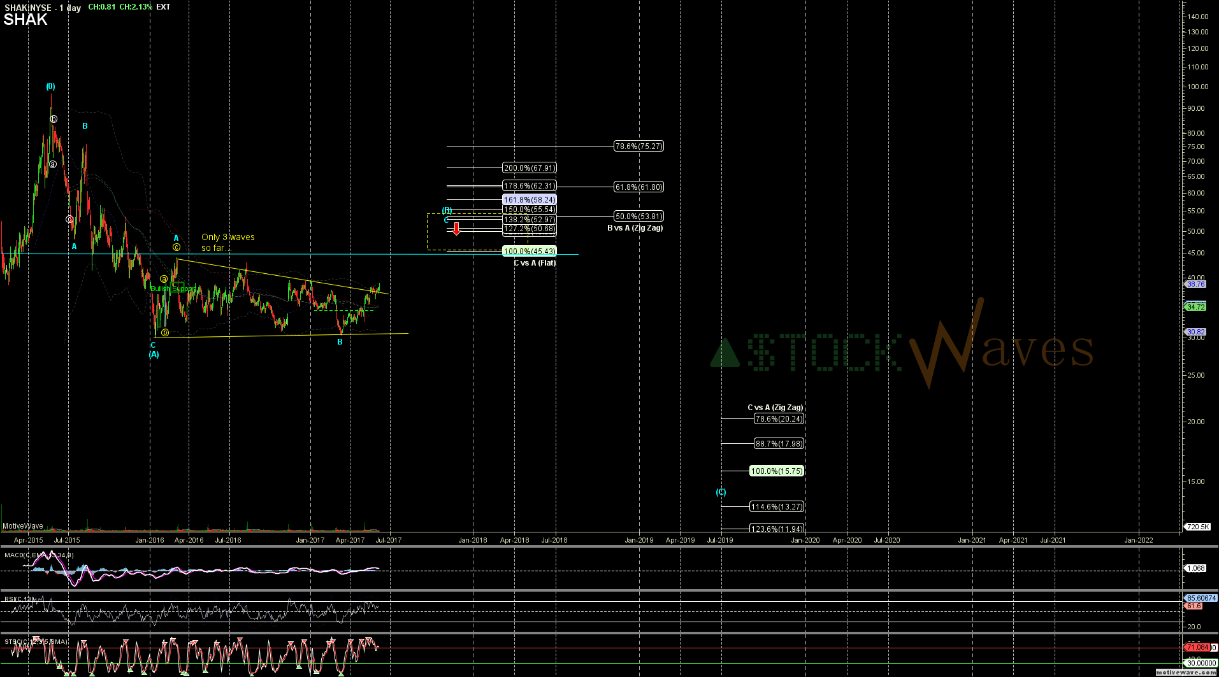1219x677 pixels.
Task: Select the highlighted 161.8%(58.24) label
Action: [x=530, y=200]
